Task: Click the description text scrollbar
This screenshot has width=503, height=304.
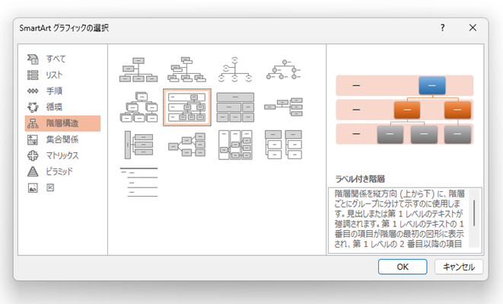Action: tap(474, 218)
